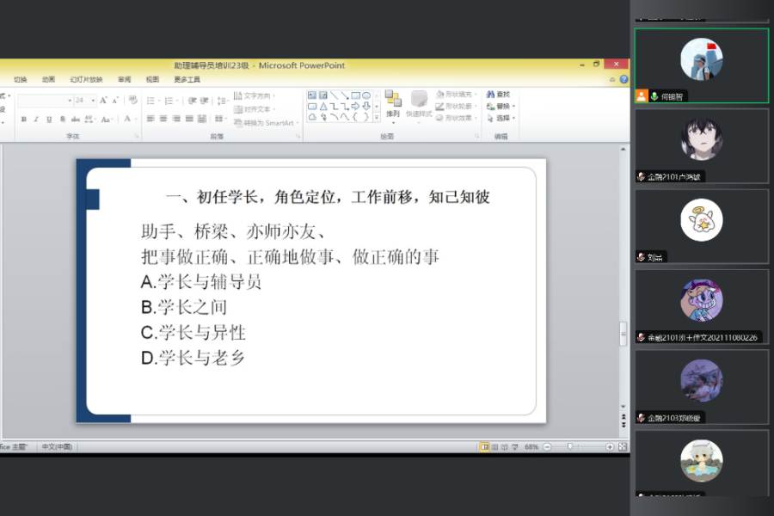Click the 查找 find binoculars icon

pyautogui.click(x=498, y=95)
